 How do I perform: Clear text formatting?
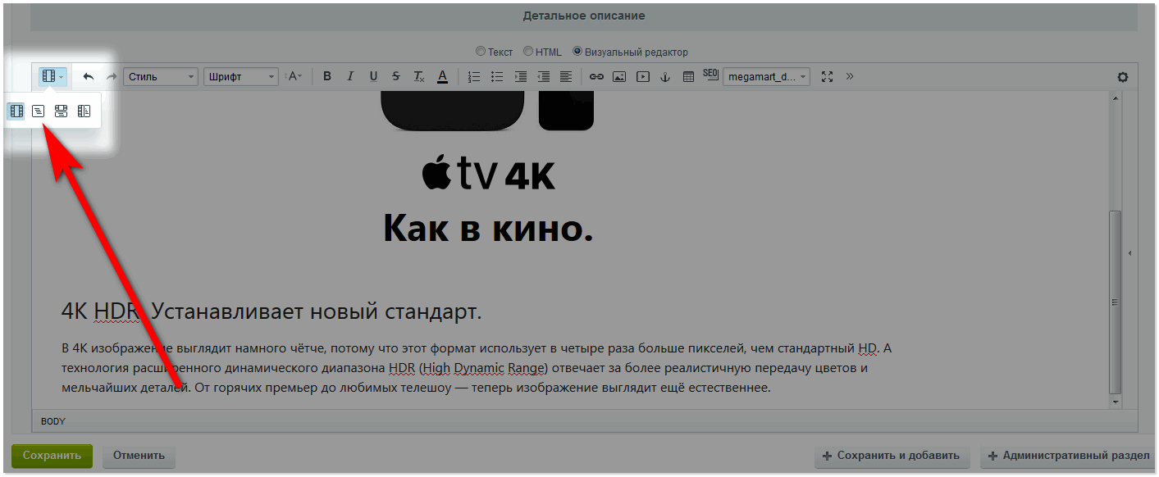[419, 76]
